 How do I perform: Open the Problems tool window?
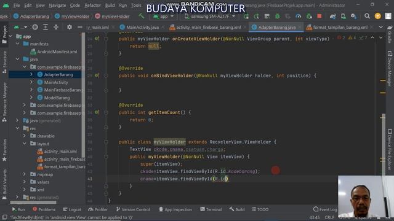tap(44, 209)
